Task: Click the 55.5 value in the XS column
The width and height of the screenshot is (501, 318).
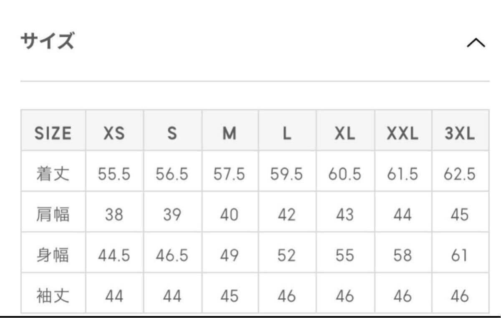Action: tap(114, 174)
